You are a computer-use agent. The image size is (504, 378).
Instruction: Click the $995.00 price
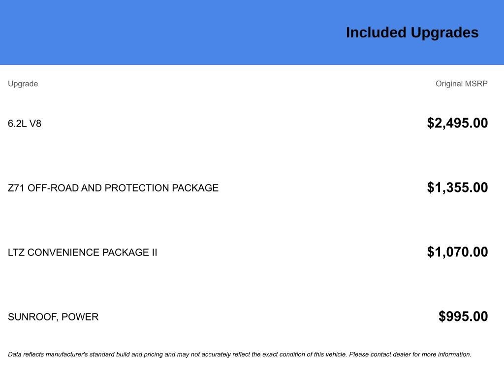[x=463, y=316]
